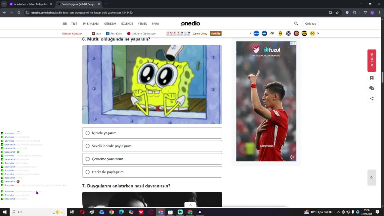Open YEMEK menu item

[142, 24]
